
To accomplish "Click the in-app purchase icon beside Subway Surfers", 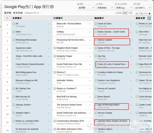I will tap(14, 105).
